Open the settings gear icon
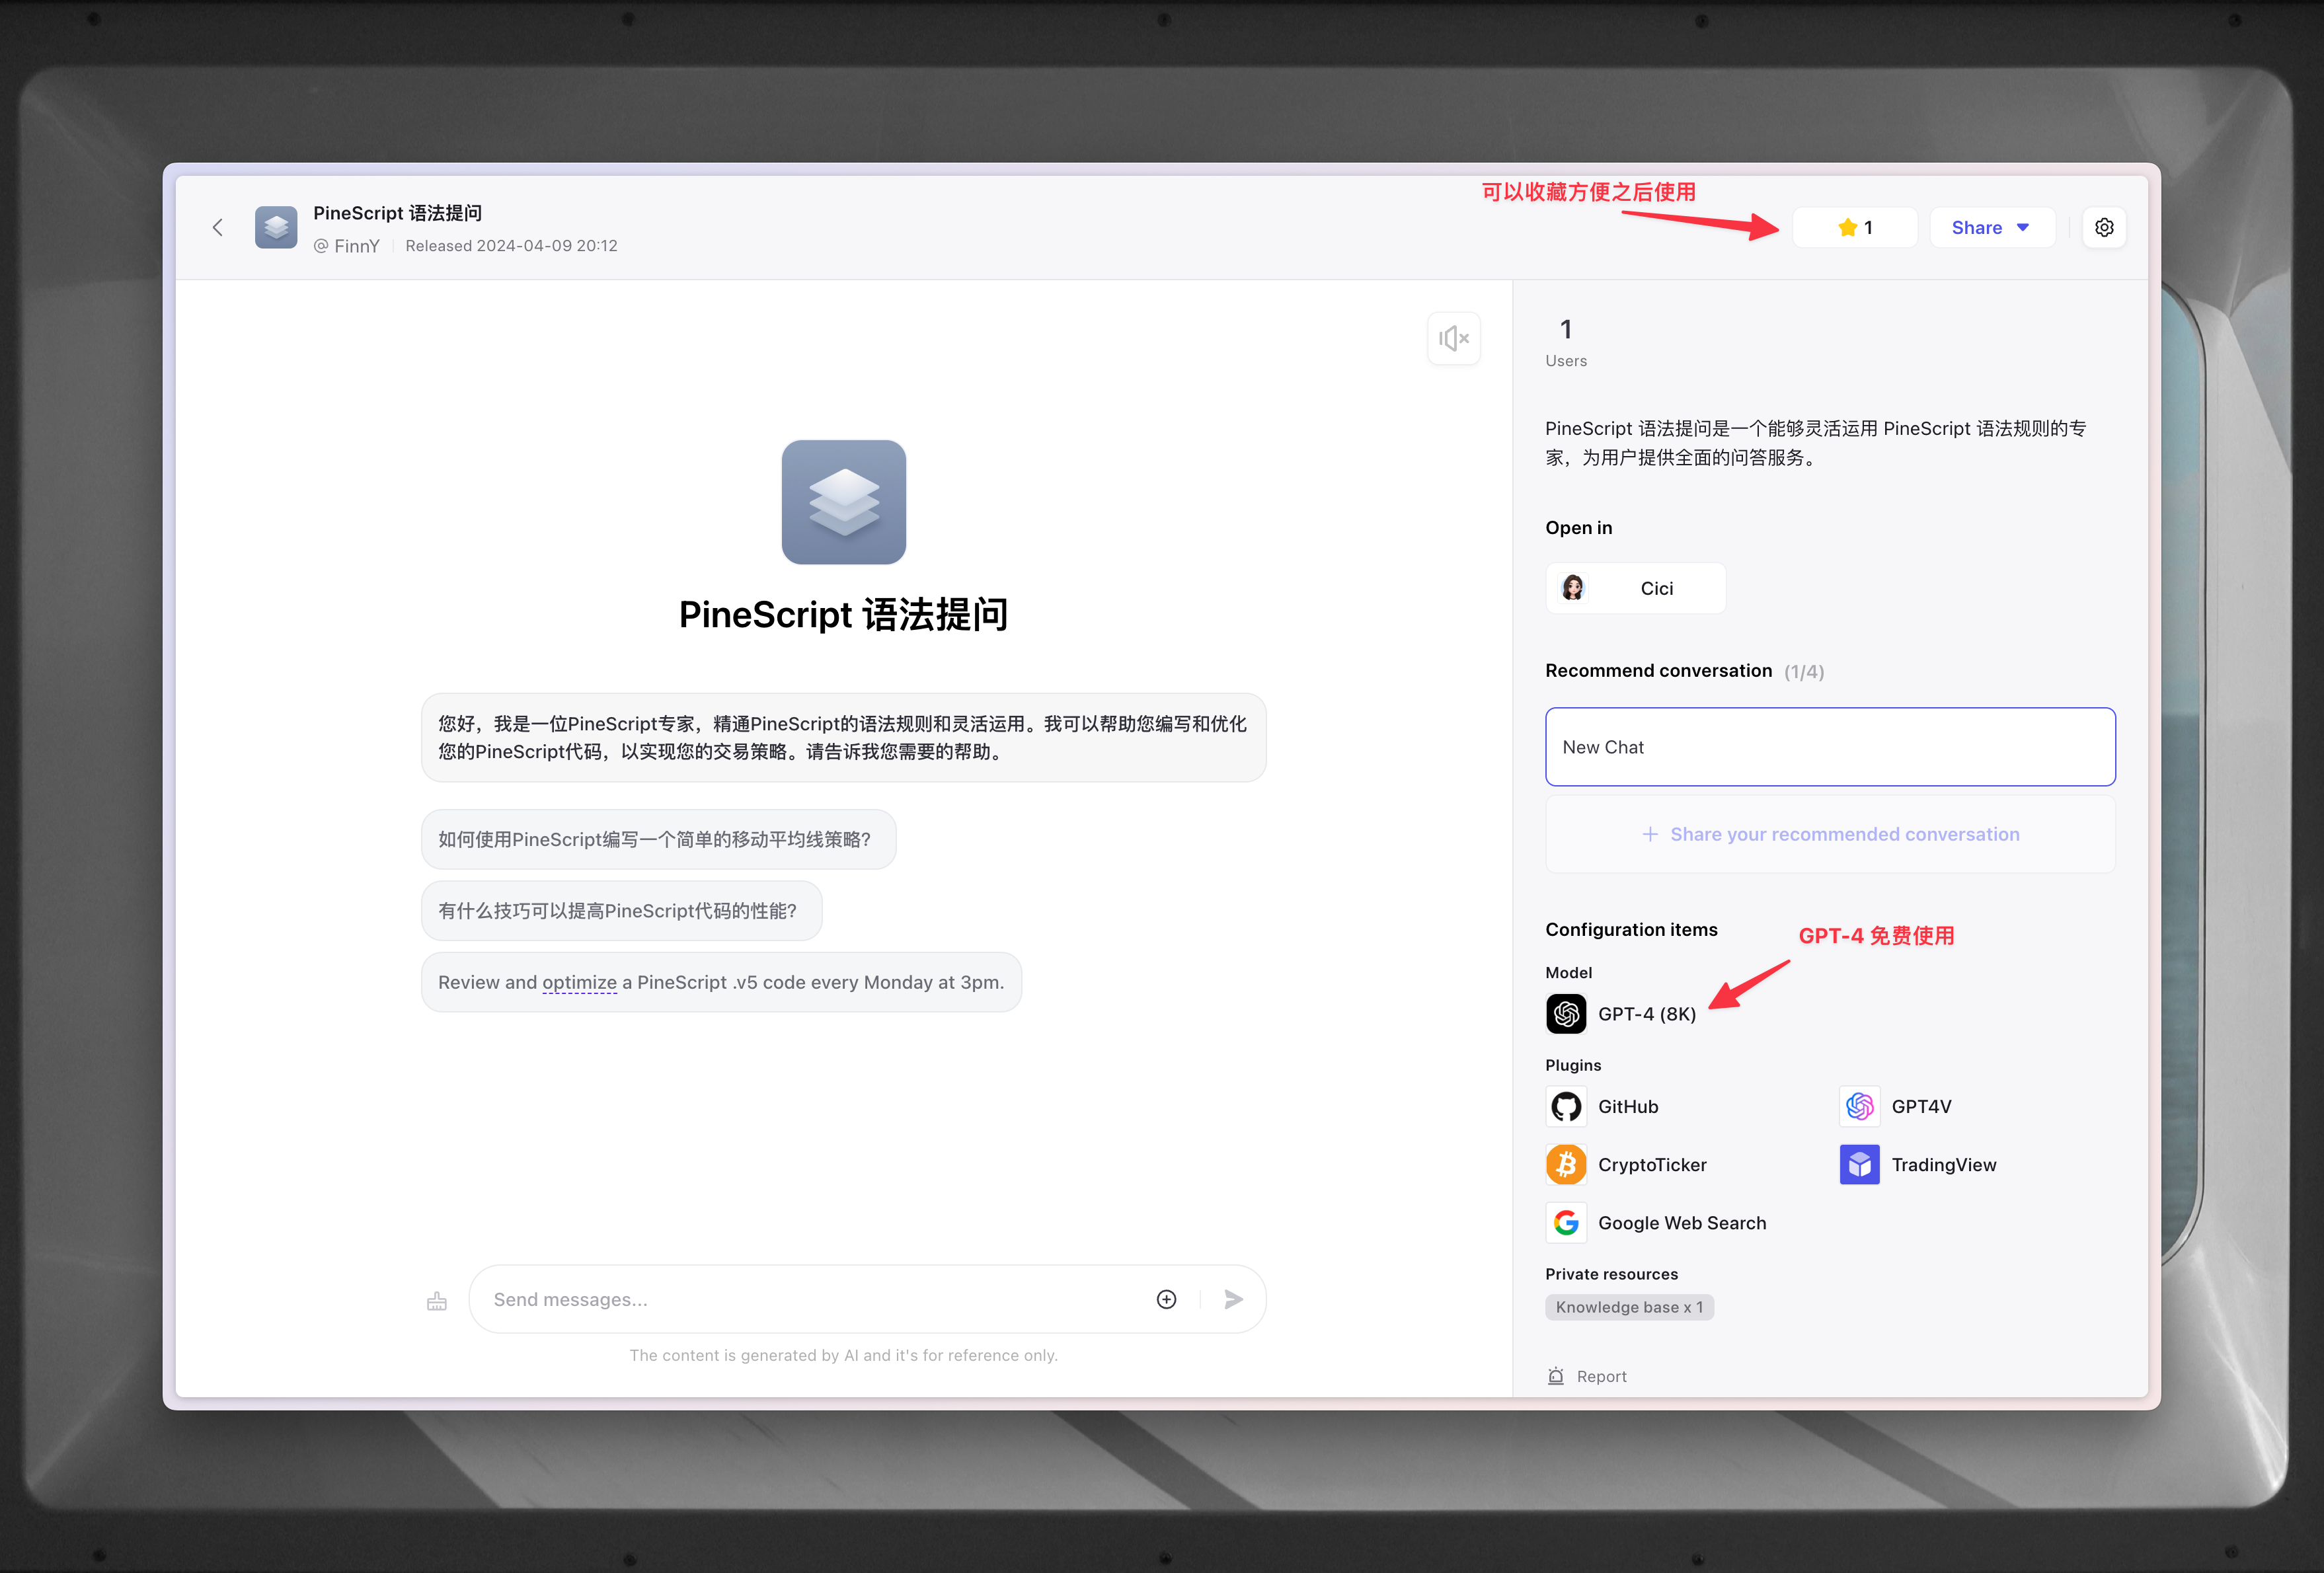2324x1573 pixels. click(x=2103, y=228)
